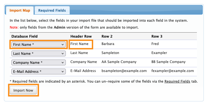Select the BB Sample Company cell
Screen dimensions: 208x108
pos(168,62)
